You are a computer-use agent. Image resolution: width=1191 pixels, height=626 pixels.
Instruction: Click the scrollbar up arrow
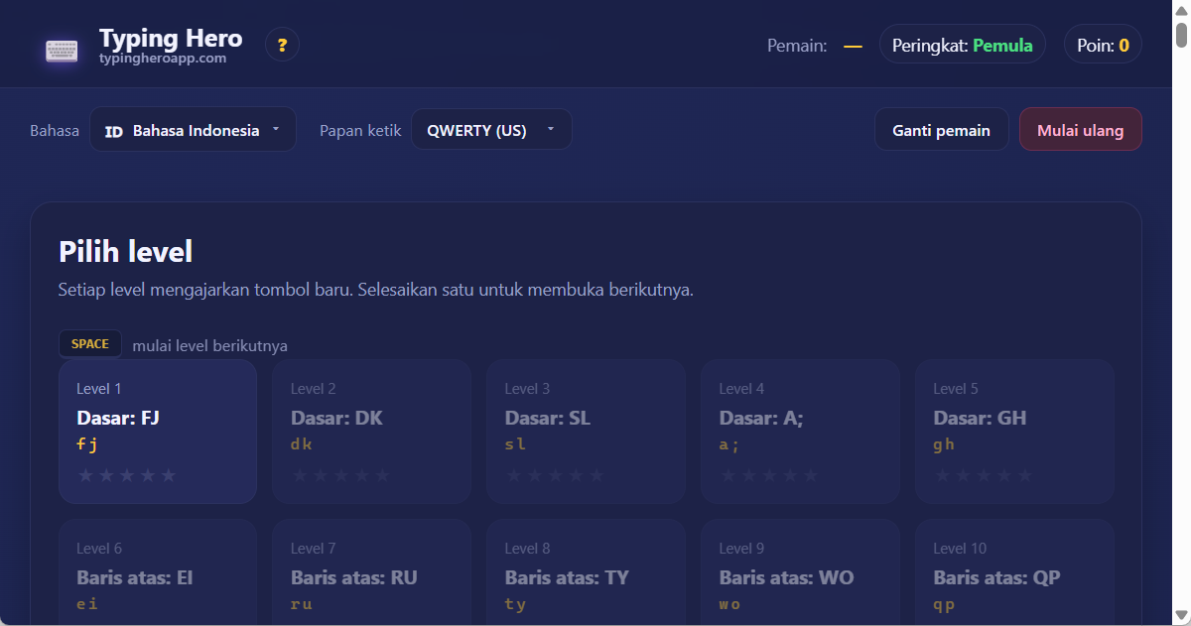click(x=1181, y=9)
